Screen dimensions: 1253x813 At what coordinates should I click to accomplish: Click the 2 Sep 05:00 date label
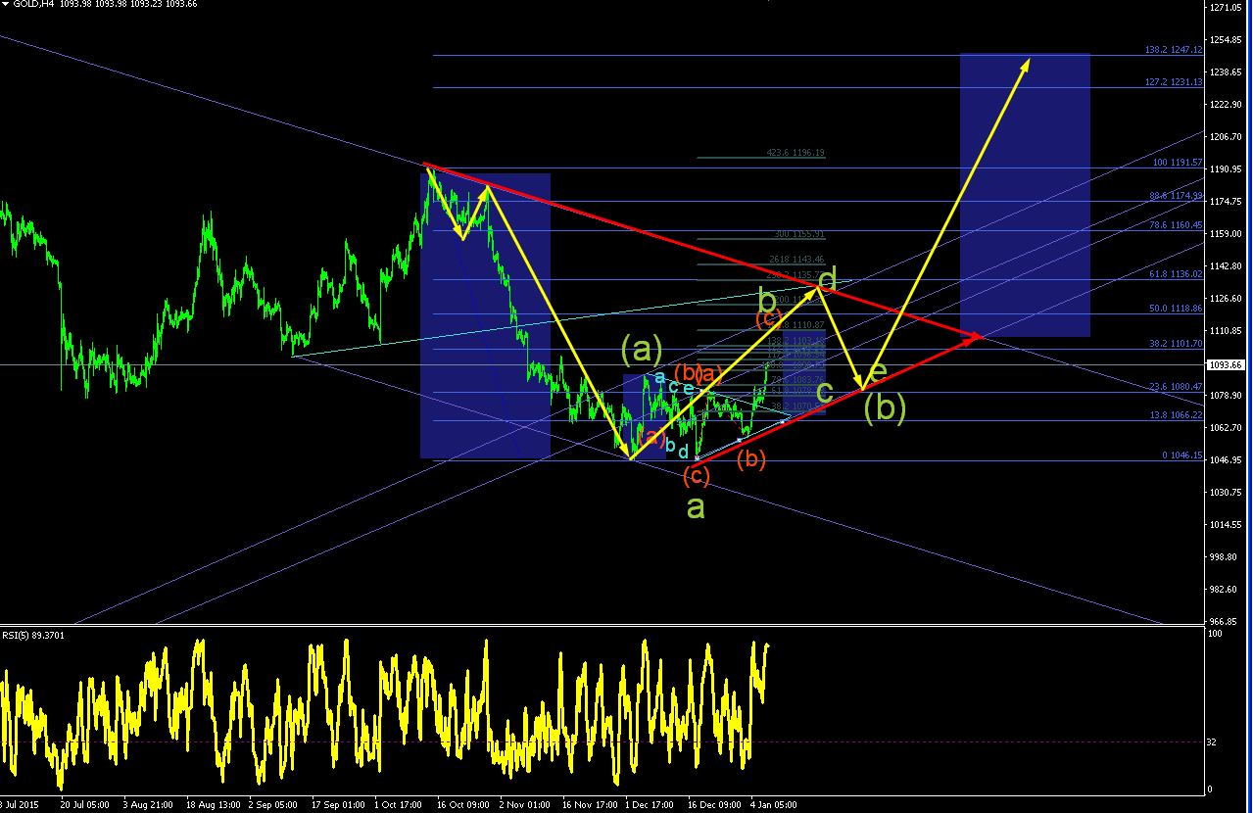pos(272,805)
